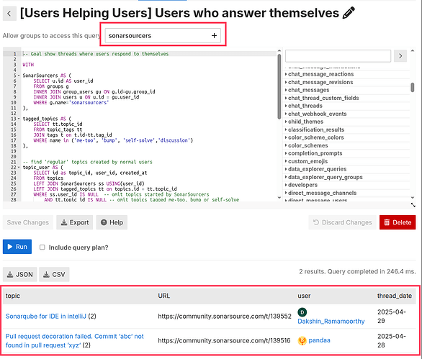The width and height of the screenshot is (422, 359).
Task: Click the schema table list scrollbar
Action: tap(413, 88)
